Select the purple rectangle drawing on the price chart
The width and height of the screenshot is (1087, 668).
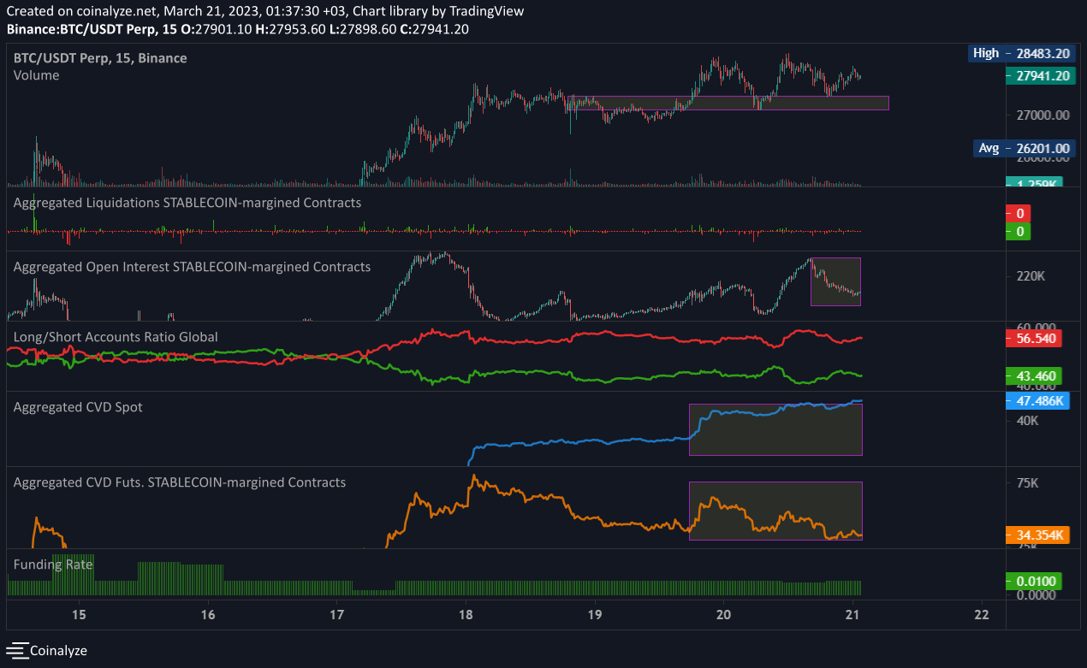click(729, 103)
